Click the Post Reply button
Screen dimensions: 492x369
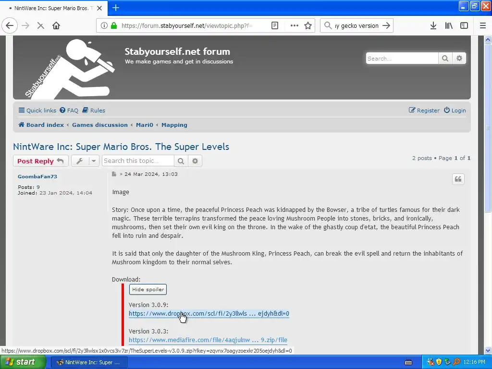41,161
